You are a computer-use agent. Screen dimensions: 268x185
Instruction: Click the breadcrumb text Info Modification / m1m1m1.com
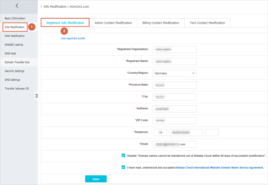click(66, 7)
